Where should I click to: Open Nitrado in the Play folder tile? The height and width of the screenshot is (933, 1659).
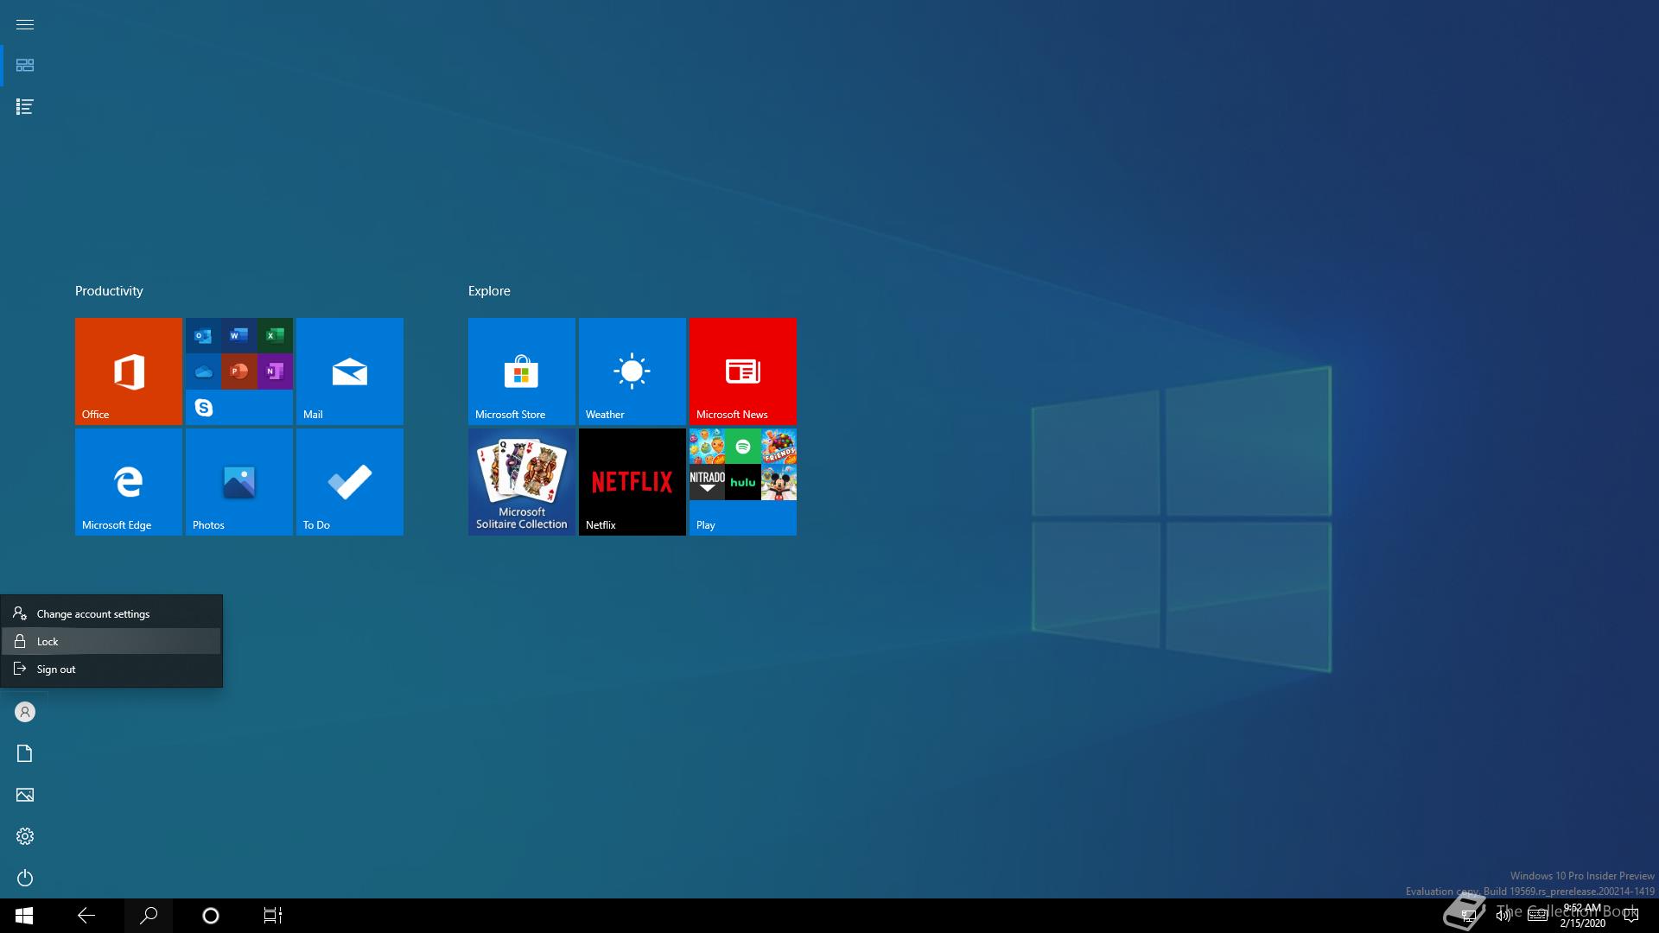[x=707, y=482]
